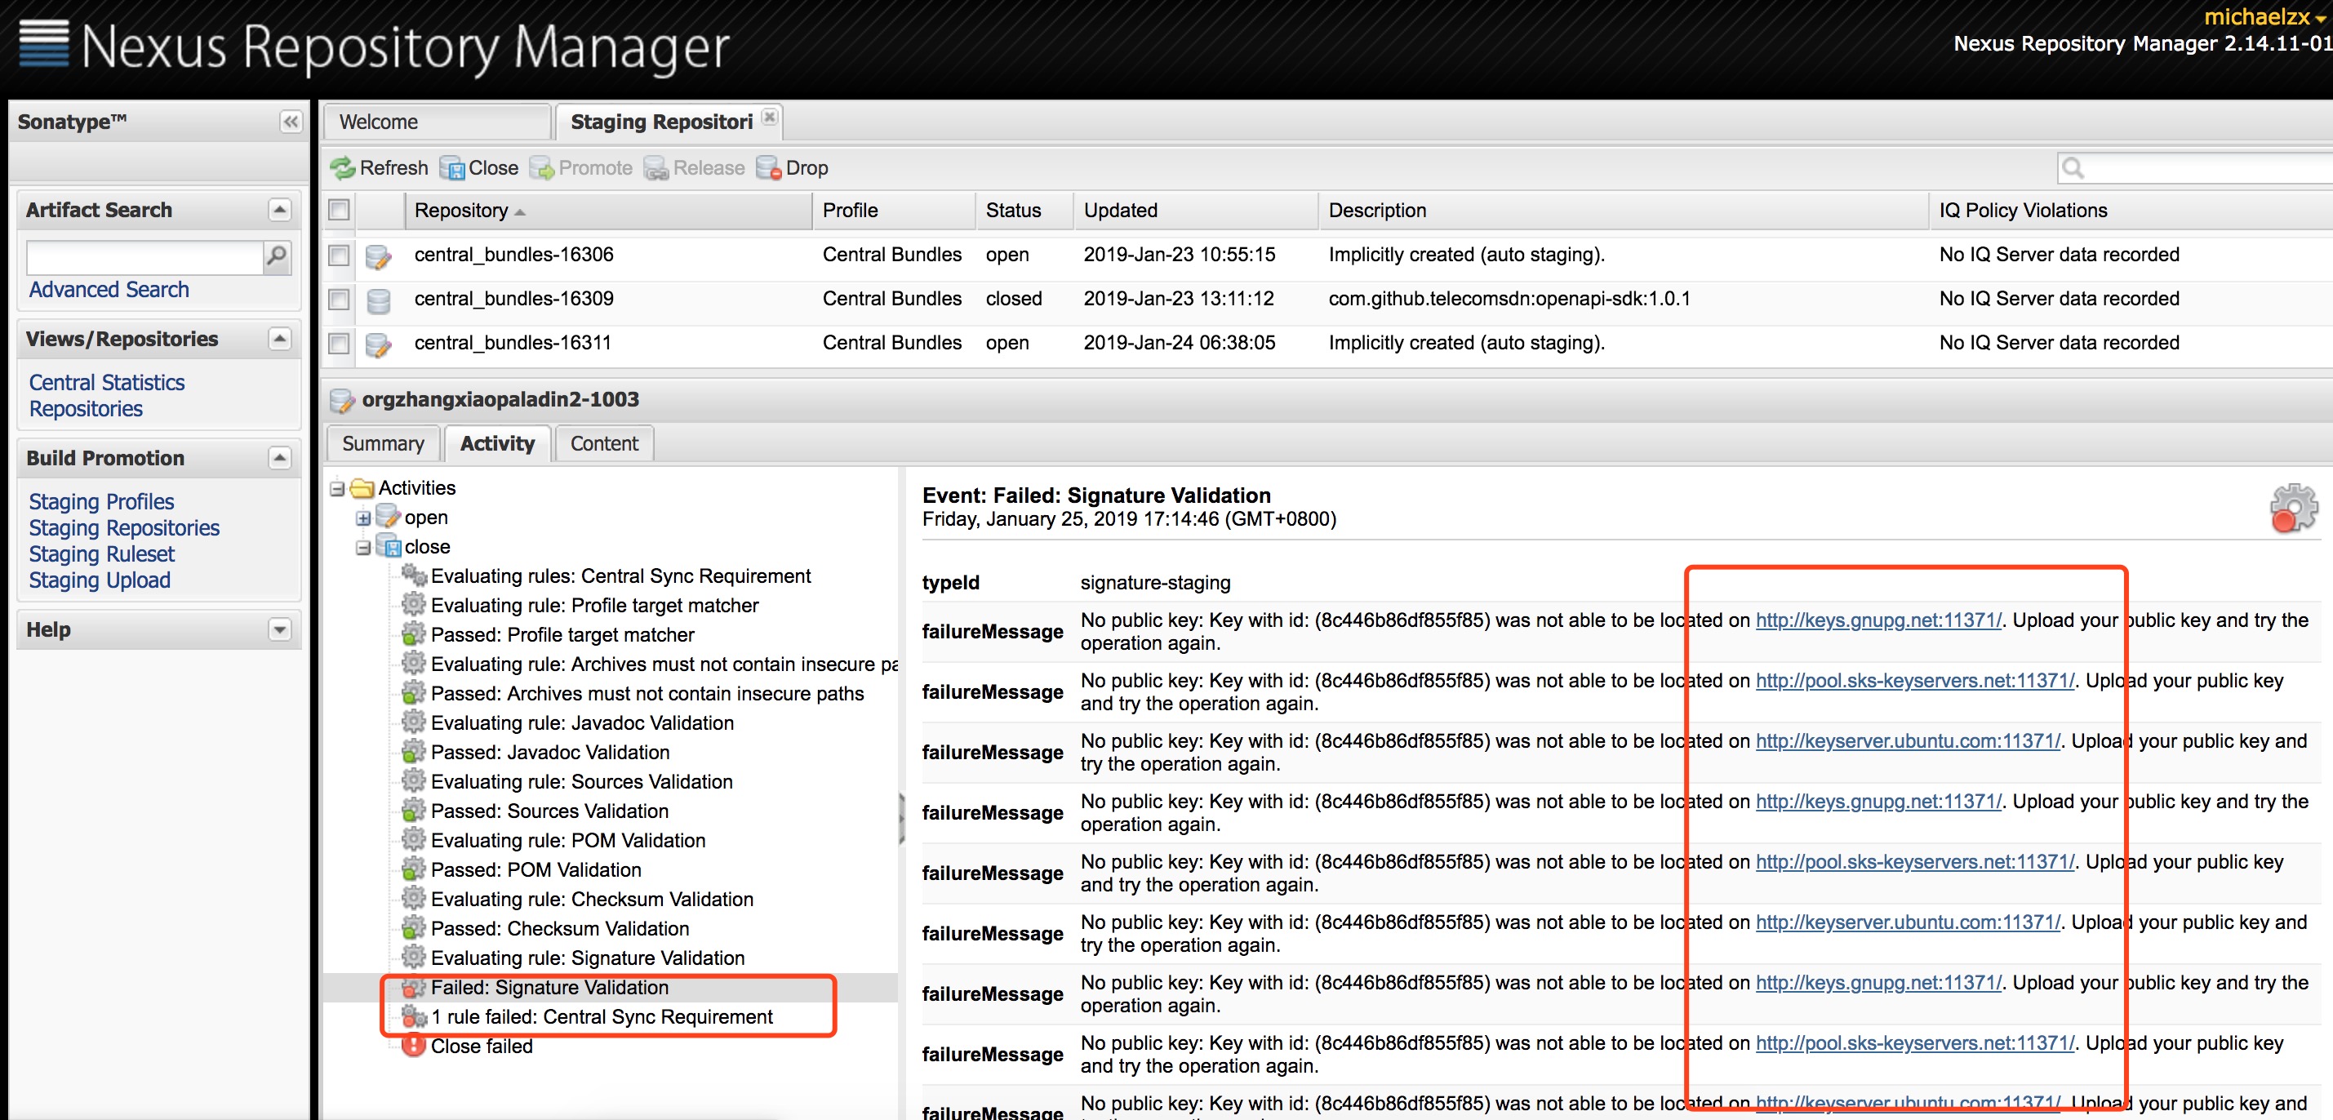Open the michaelzx user dropdown
2333x1120 pixels.
(x=2266, y=16)
